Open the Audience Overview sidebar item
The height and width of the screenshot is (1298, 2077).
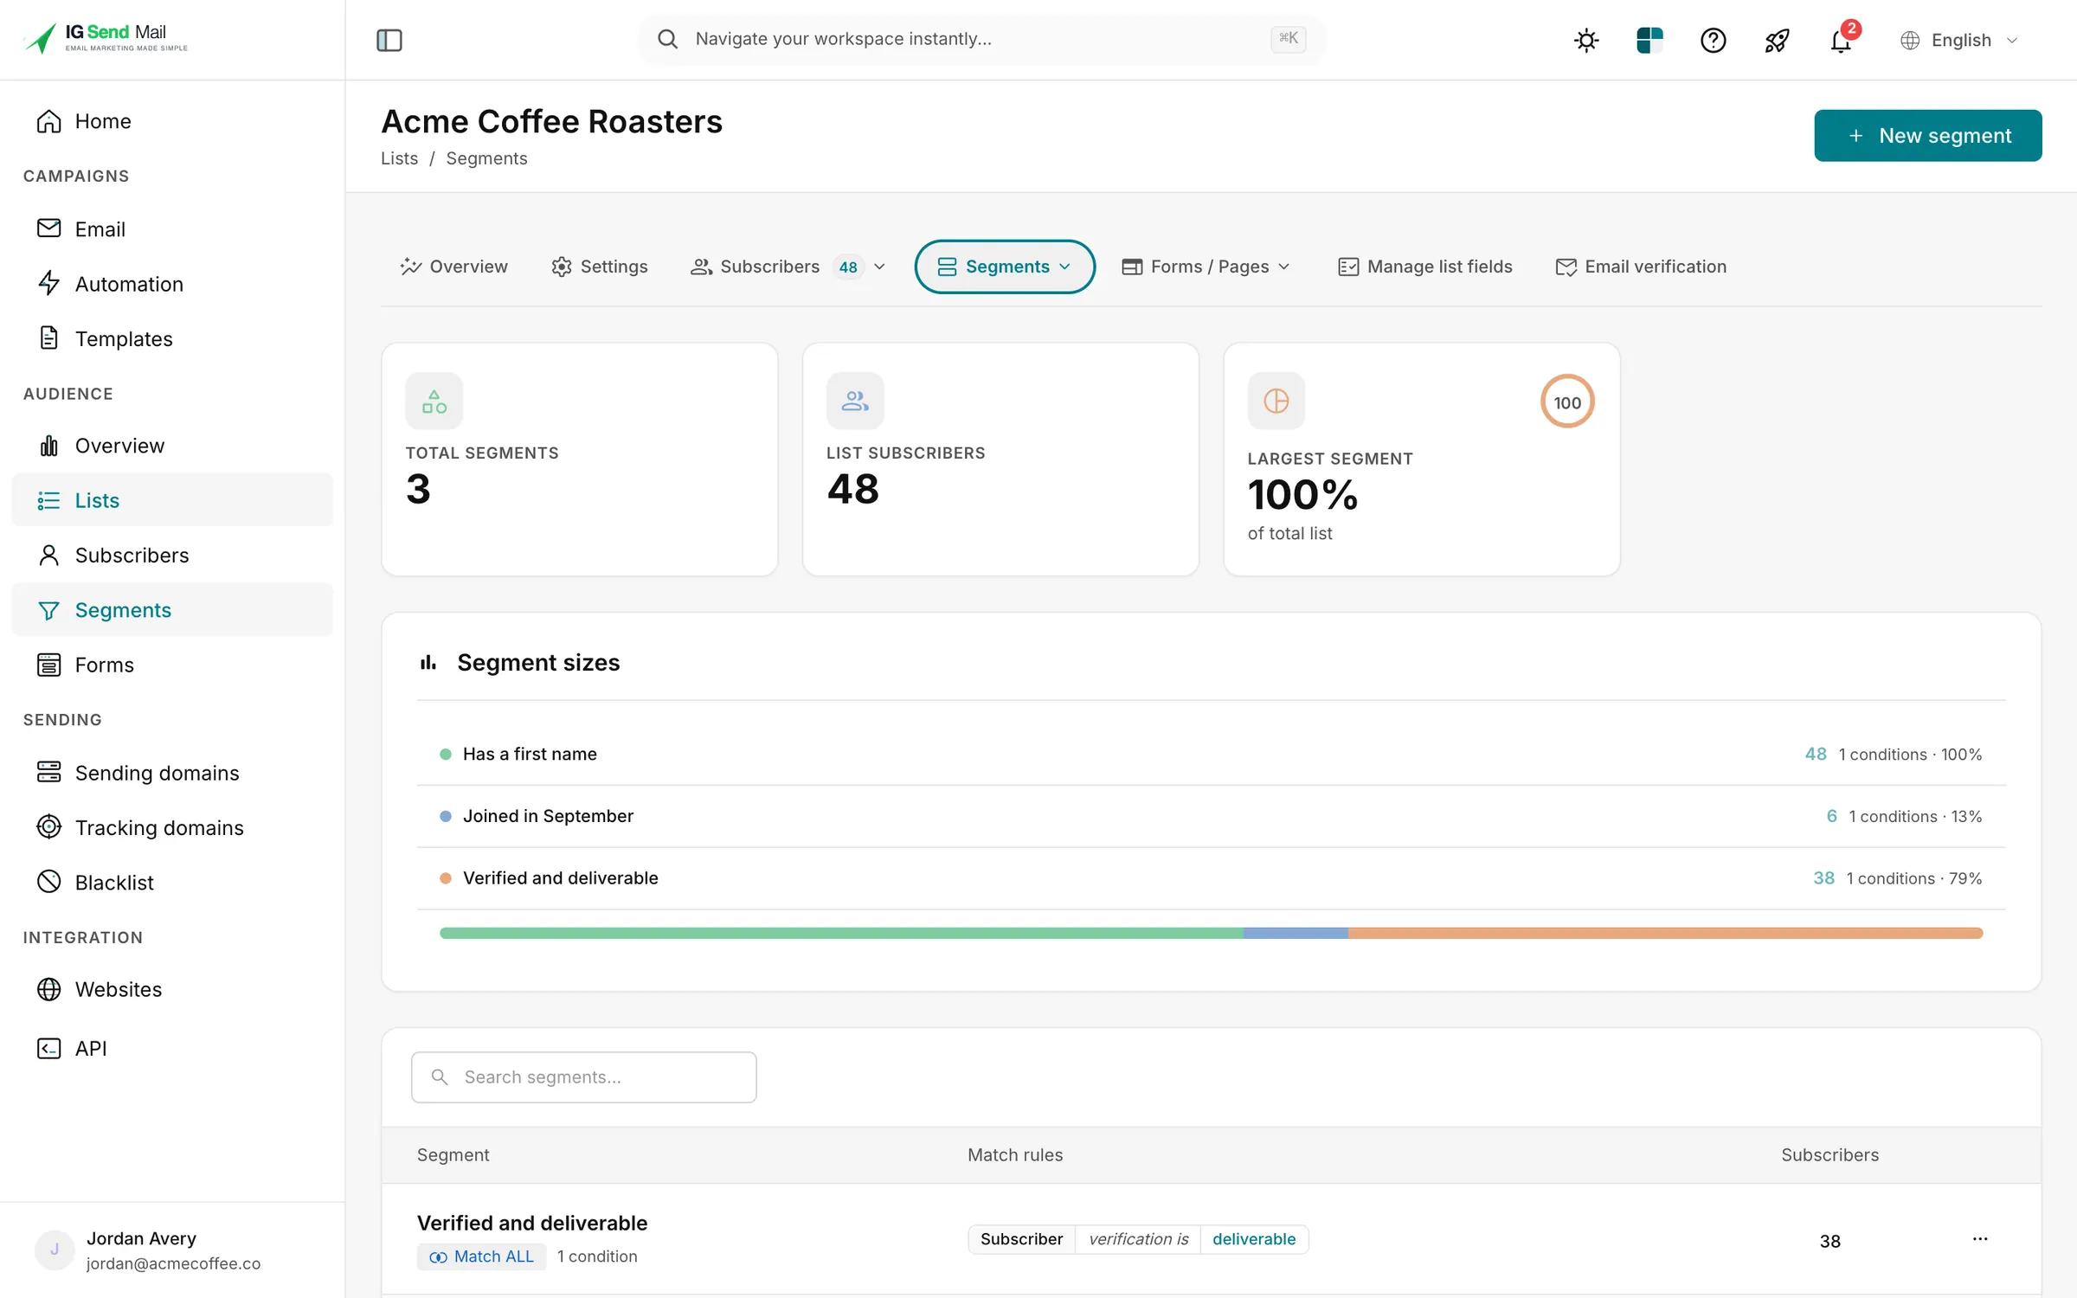point(172,446)
